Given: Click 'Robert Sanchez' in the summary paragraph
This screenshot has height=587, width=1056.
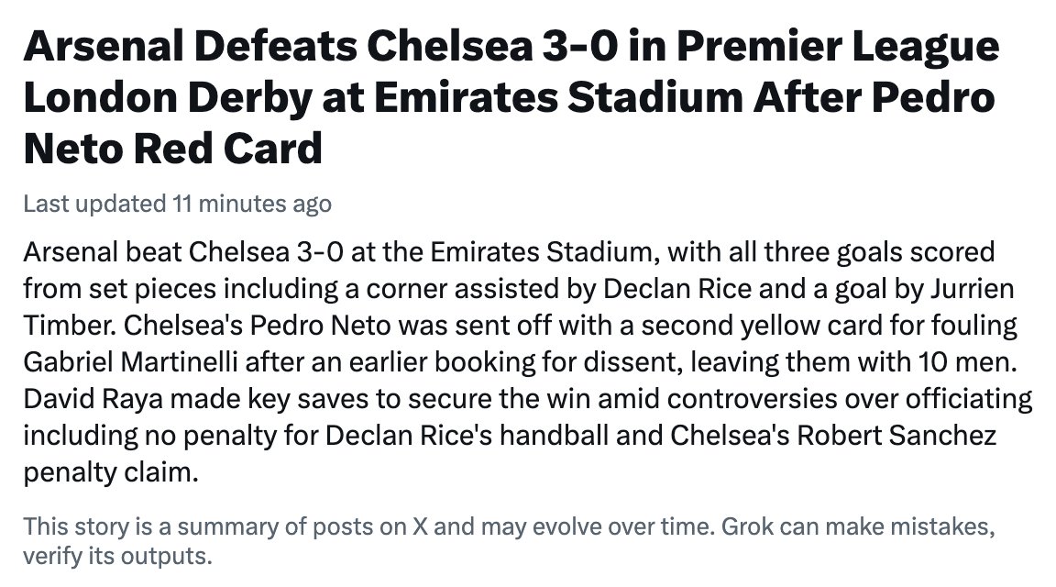Looking at the screenshot, I should click(896, 436).
